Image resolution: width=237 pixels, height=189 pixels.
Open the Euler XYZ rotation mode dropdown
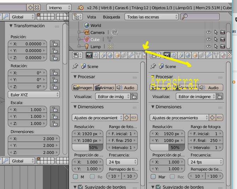point(34,95)
